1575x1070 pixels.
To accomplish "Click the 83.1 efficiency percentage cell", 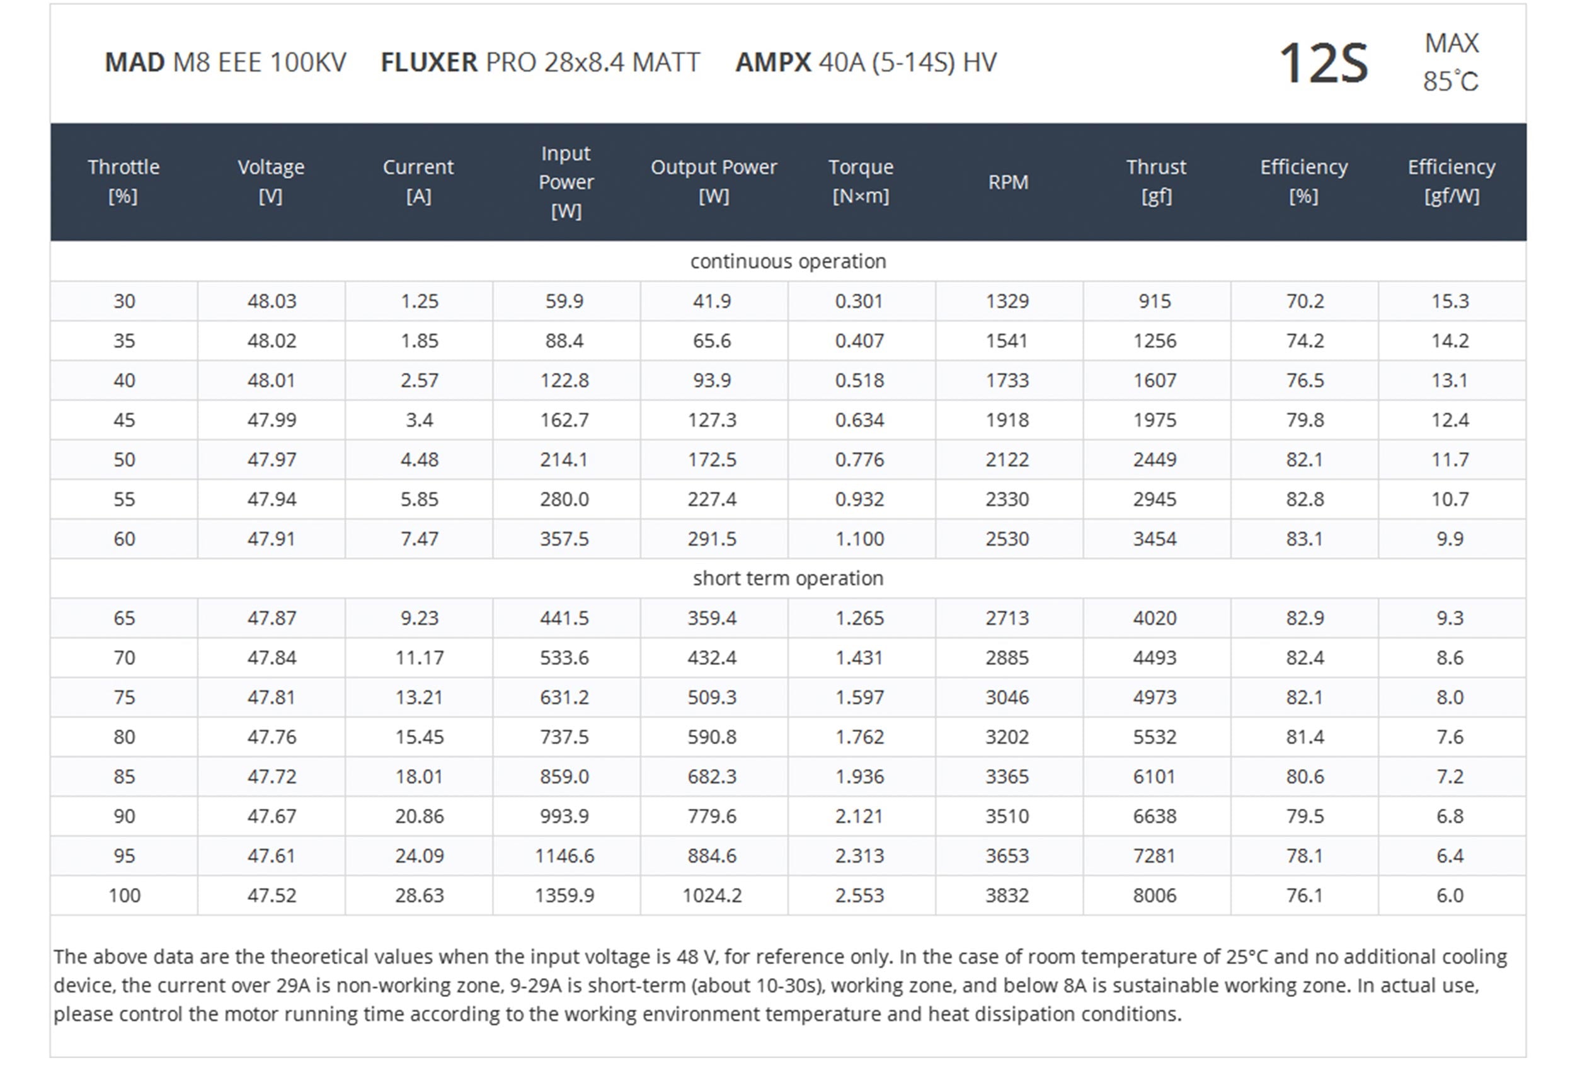I will point(1305,538).
